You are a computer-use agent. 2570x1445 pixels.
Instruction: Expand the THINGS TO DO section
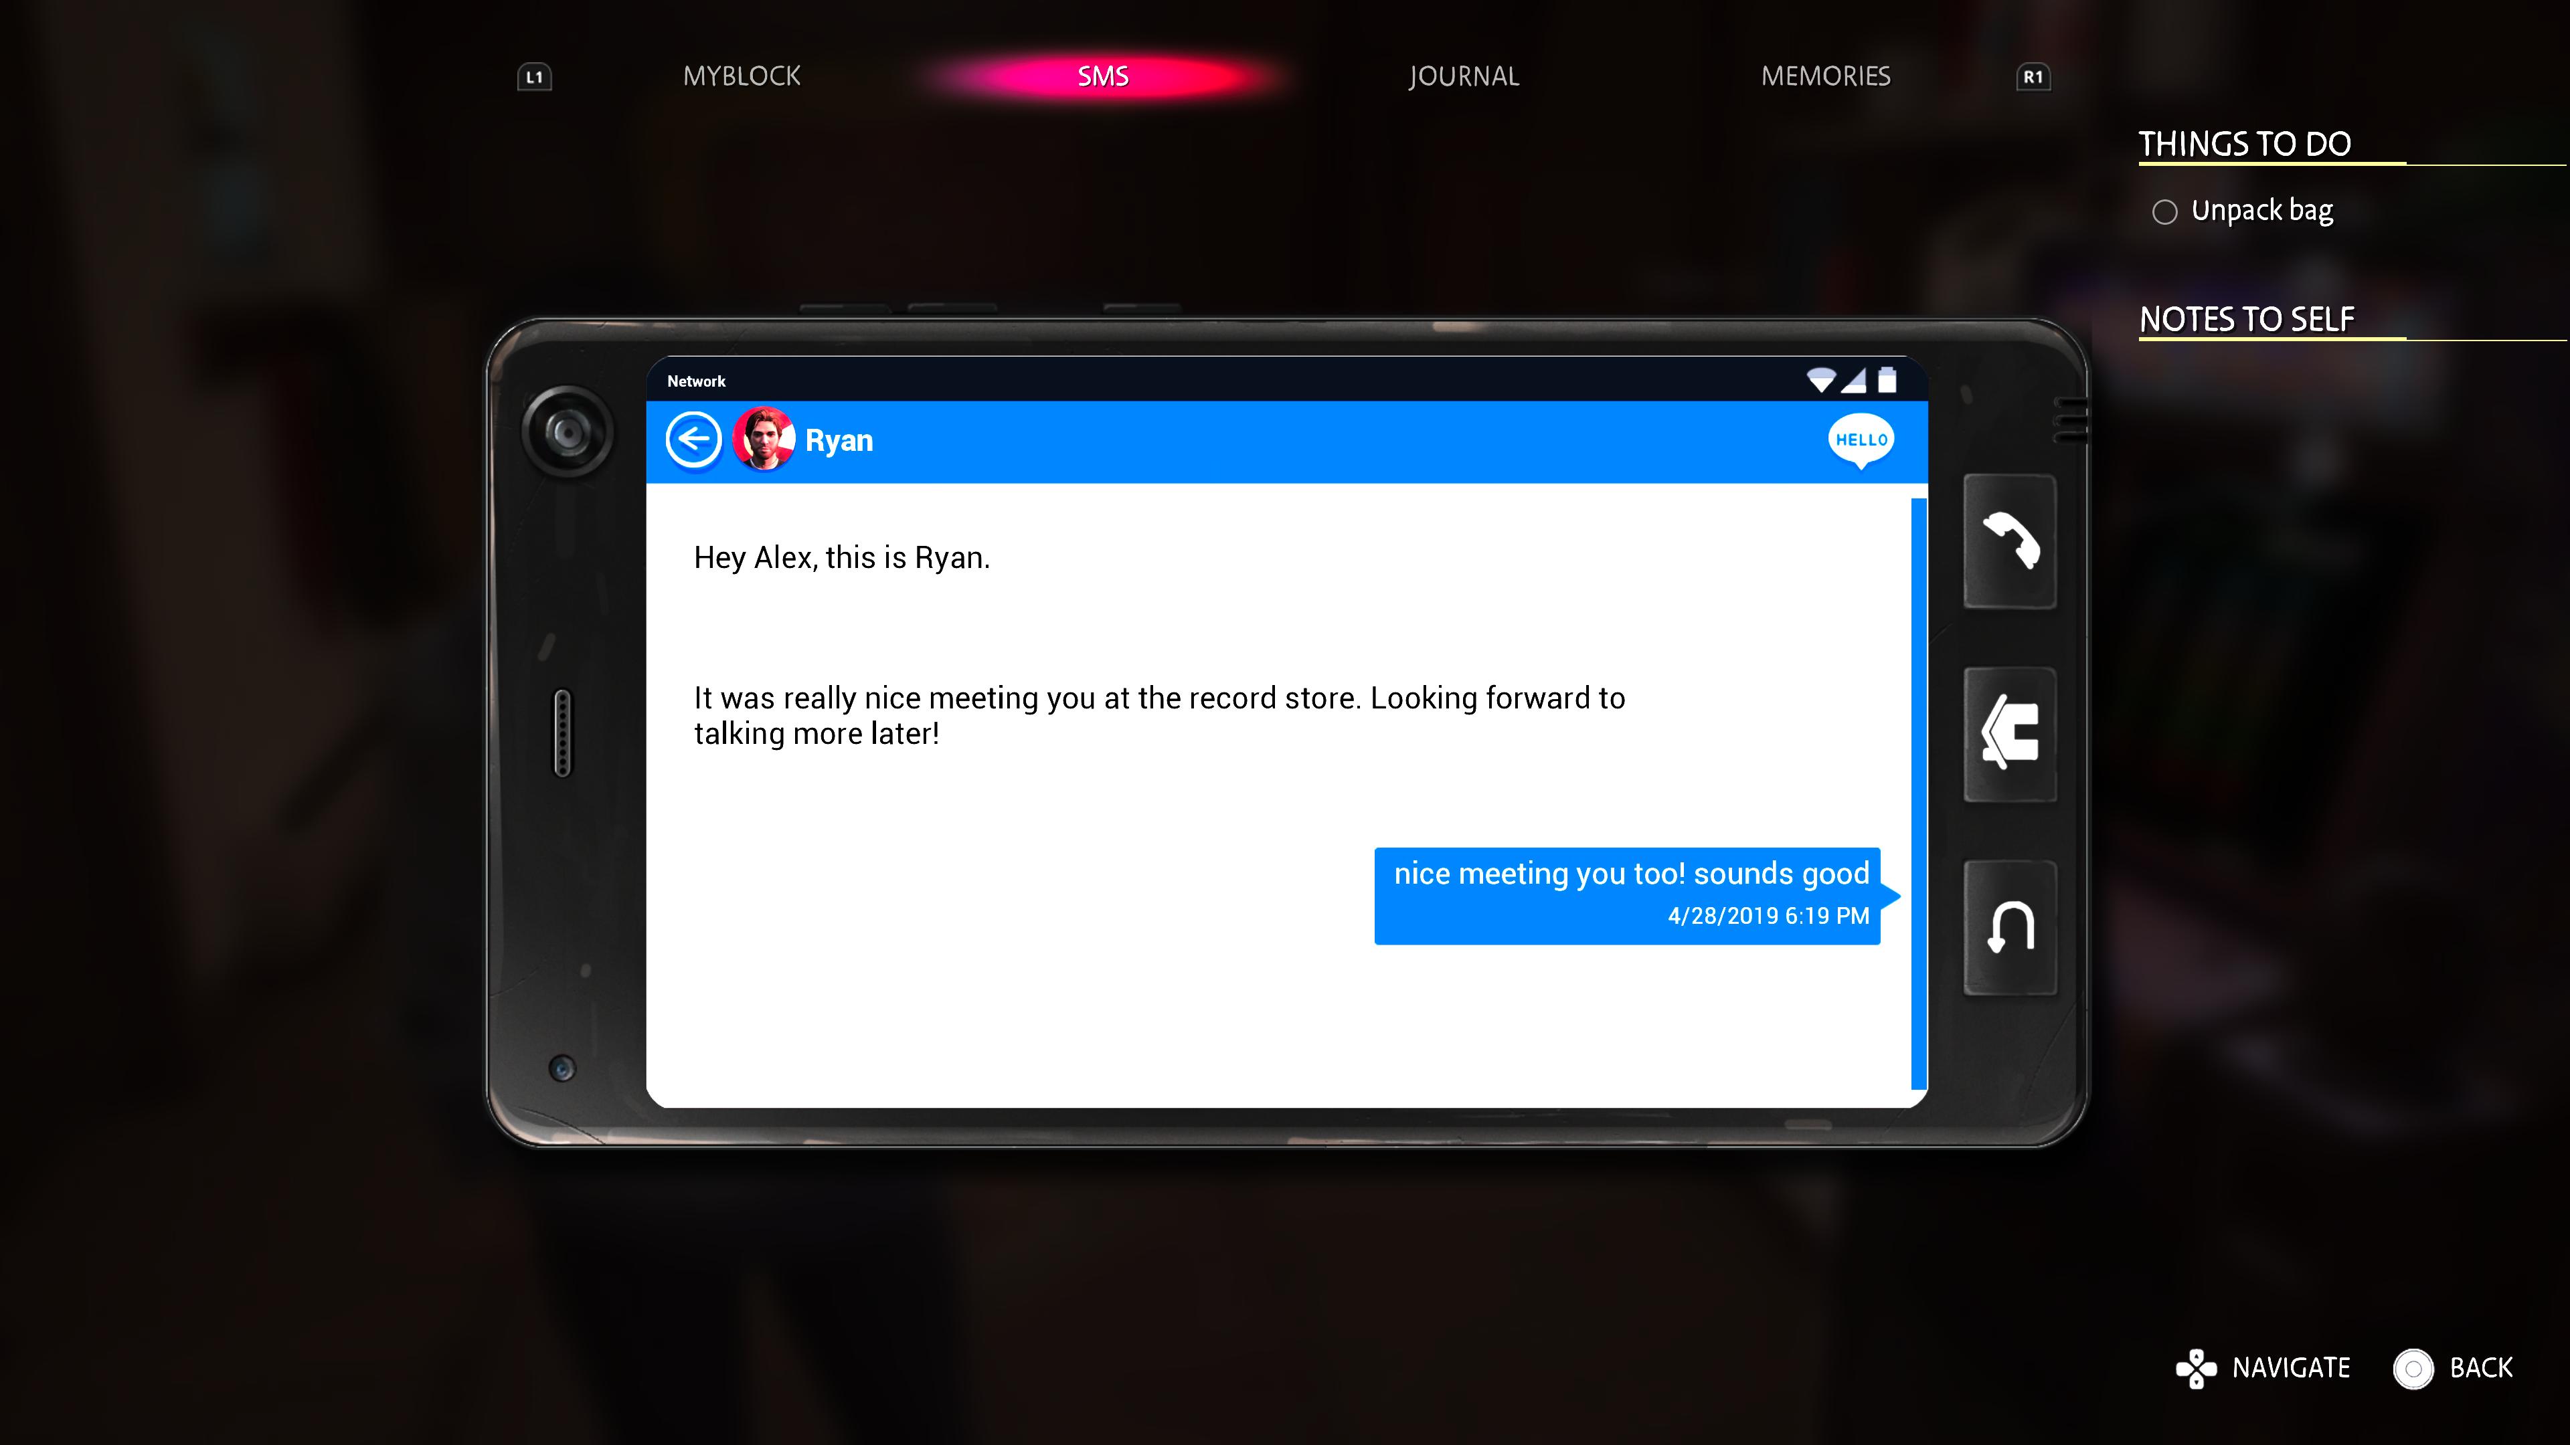click(2243, 143)
